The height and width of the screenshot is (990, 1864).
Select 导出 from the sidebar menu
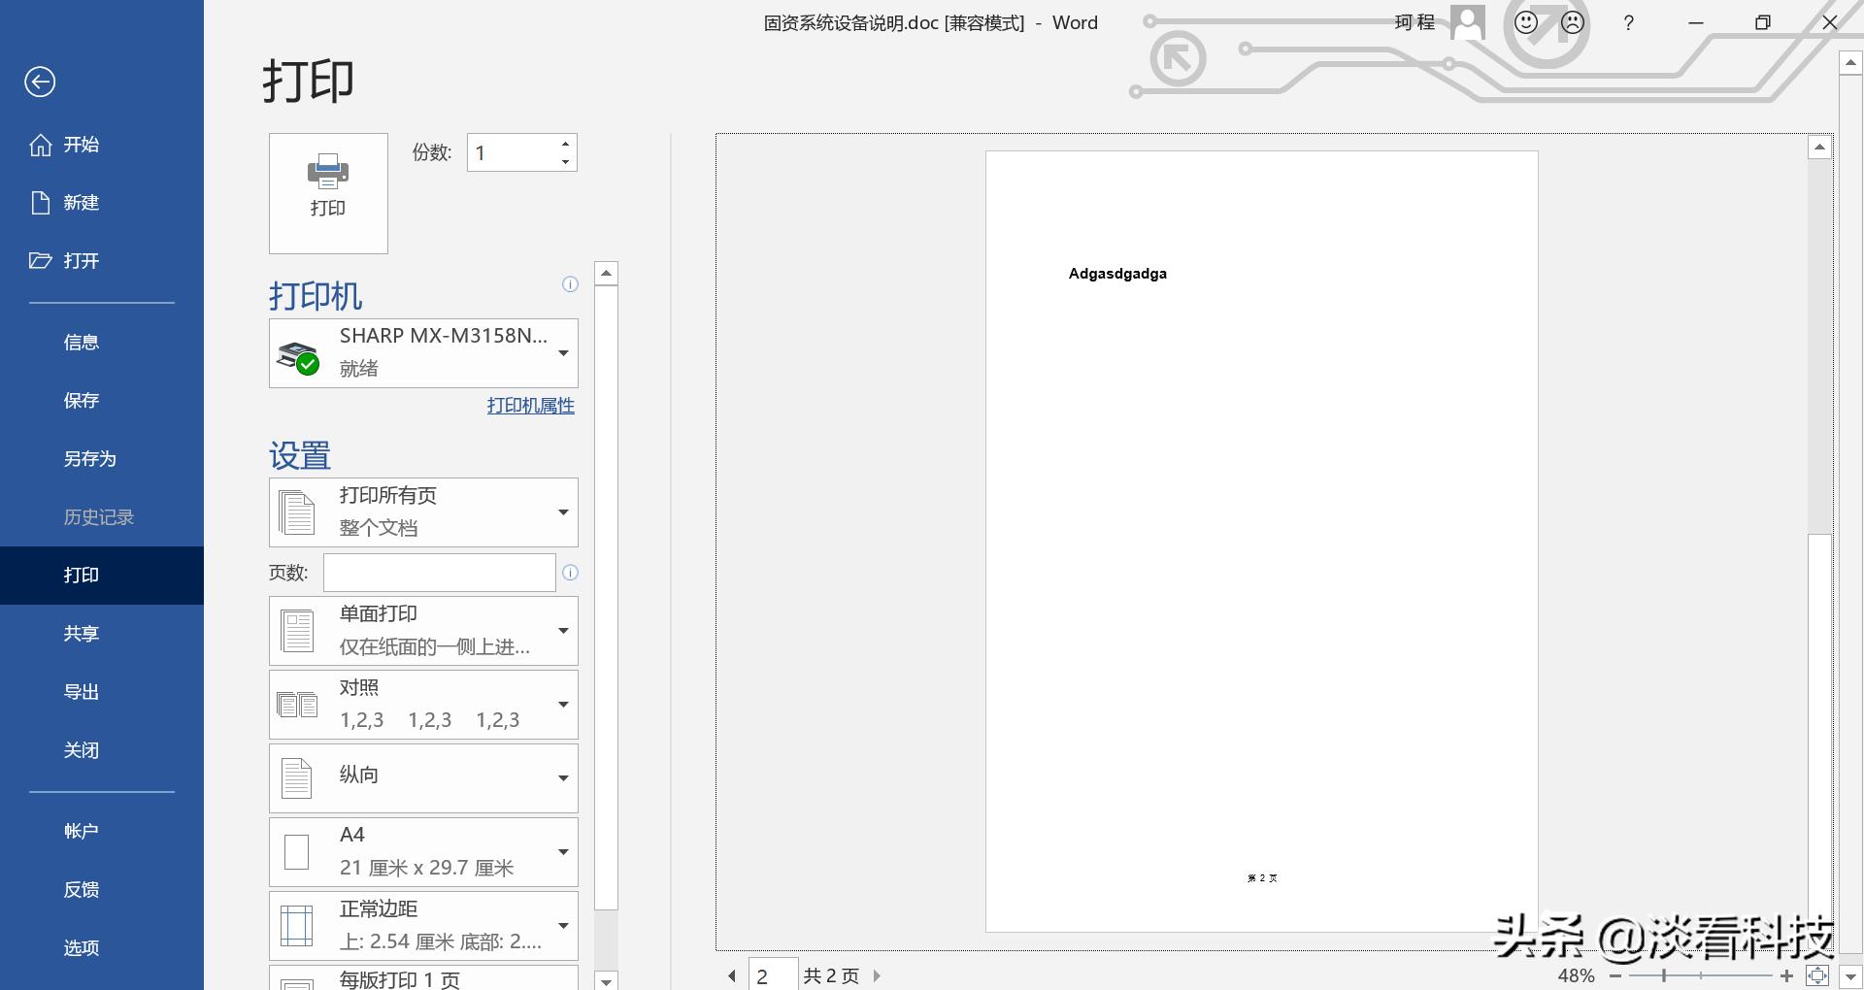tap(82, 691)
